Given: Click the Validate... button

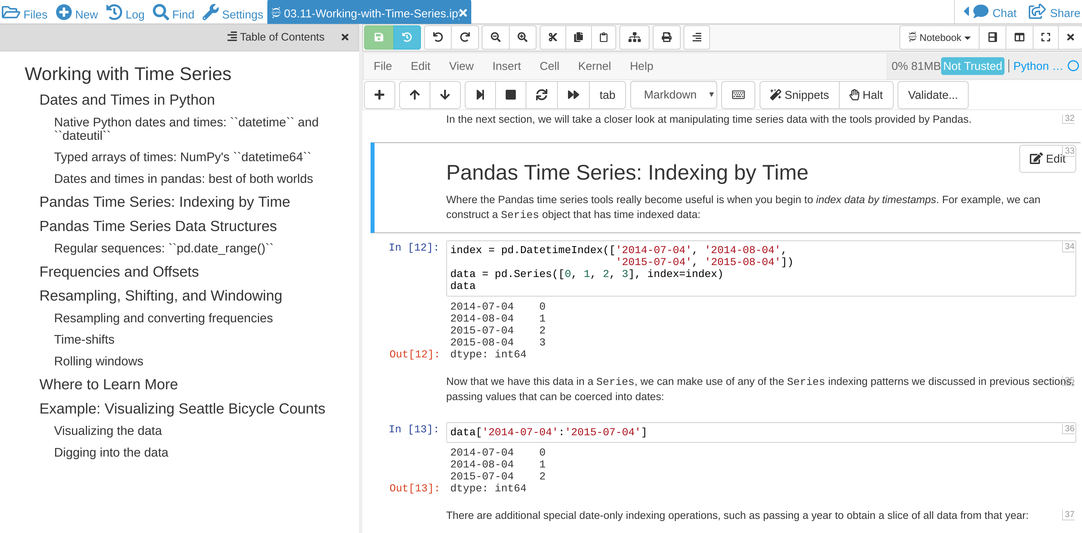Looking at the screenshot, I should tap(932, 95).
